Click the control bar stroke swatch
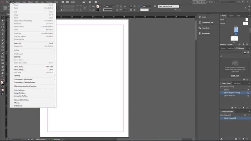This screenshot has height=141, width=251. [x=98, y=10]
